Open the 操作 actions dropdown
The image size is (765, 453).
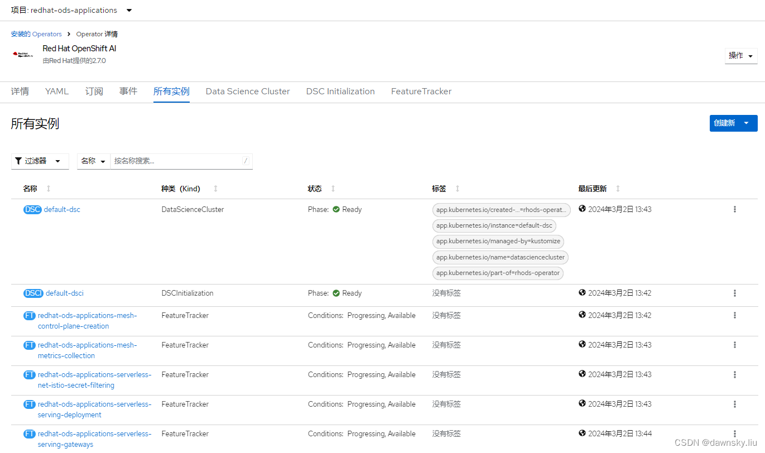[x=741, y=56]
